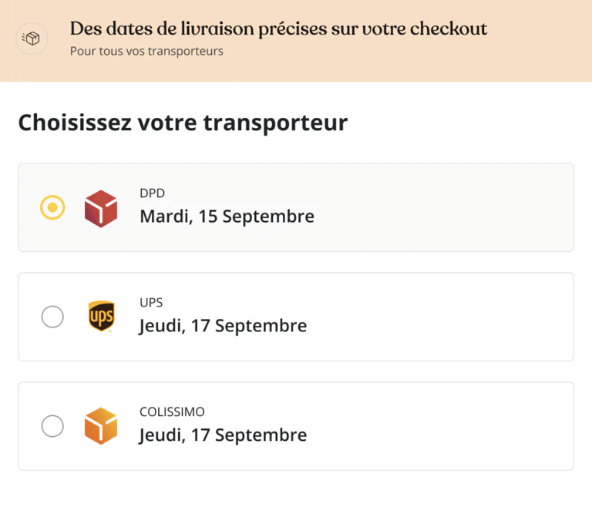This screenshot has height=507, width=592.
Task: Click empty space in the DPD option card
Action: click(447, 208)
